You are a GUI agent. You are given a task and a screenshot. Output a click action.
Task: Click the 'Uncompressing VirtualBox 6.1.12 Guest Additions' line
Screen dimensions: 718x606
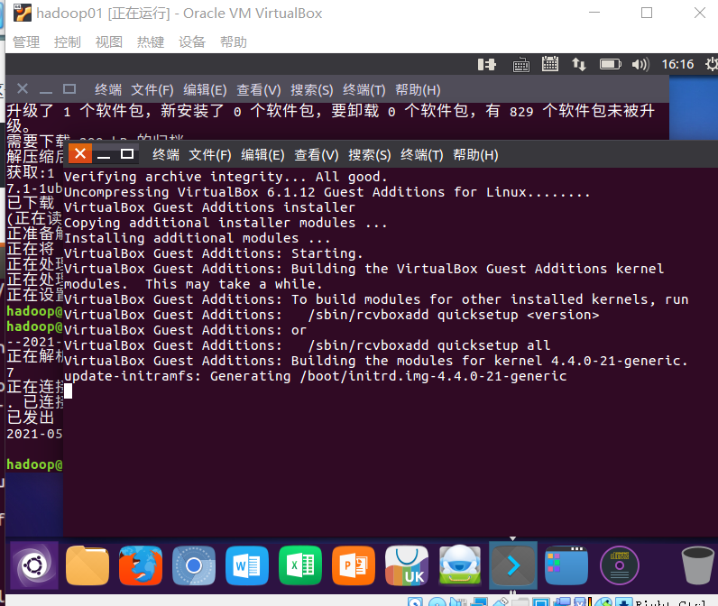point(327,192)
